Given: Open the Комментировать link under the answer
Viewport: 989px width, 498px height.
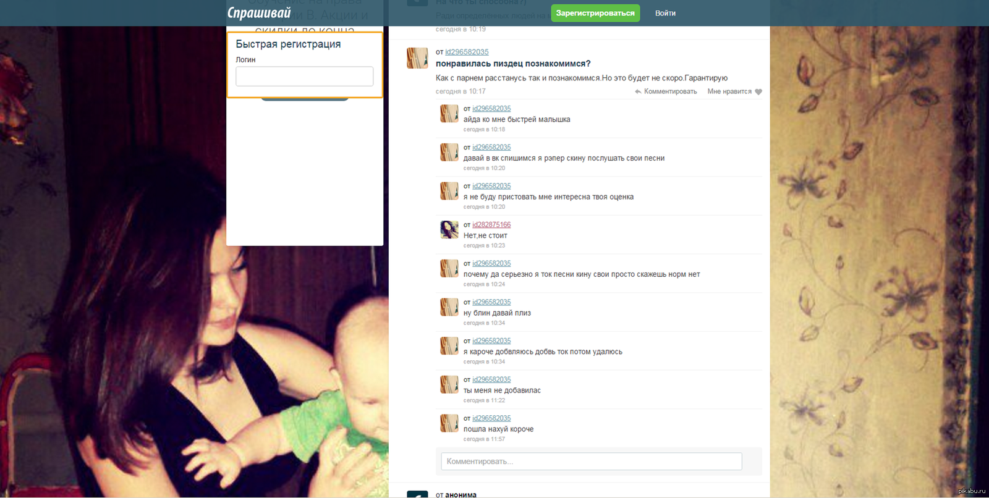Looking at the screenshot, I should click(670, 91).
